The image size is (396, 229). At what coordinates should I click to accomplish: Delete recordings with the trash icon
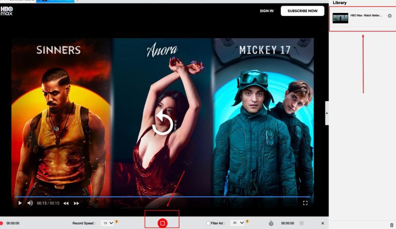click(391, 223)
